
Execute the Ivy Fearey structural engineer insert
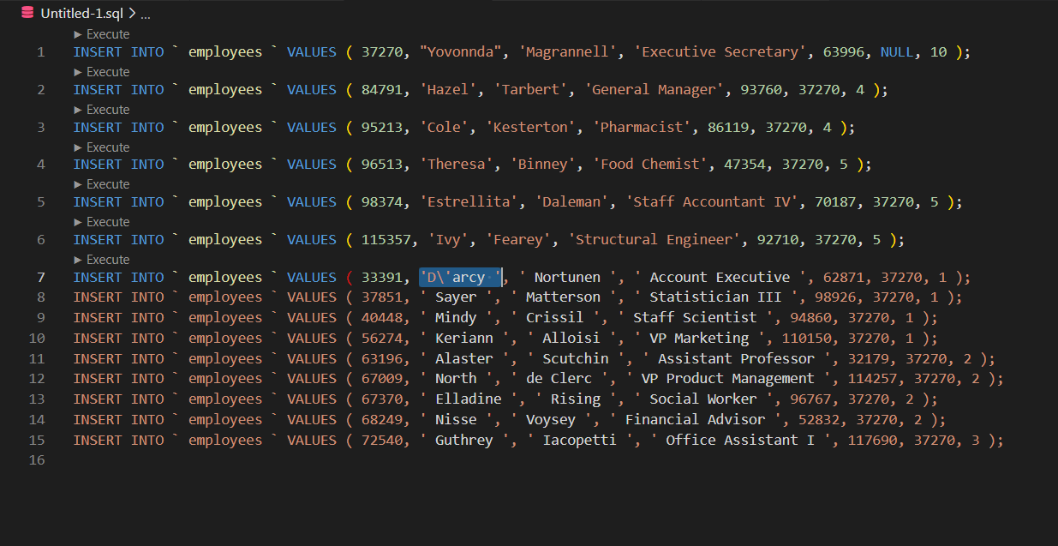tap(109, 221)
